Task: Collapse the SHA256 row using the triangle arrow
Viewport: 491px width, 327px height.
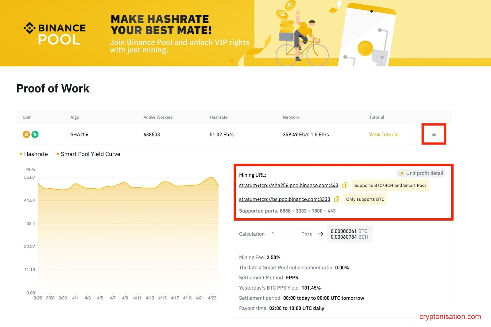Action: pos(434,134)
